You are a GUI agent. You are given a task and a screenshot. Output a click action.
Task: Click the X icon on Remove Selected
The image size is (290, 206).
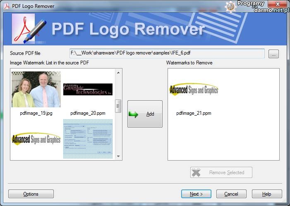pyautogui.click(x=197, y=173)
